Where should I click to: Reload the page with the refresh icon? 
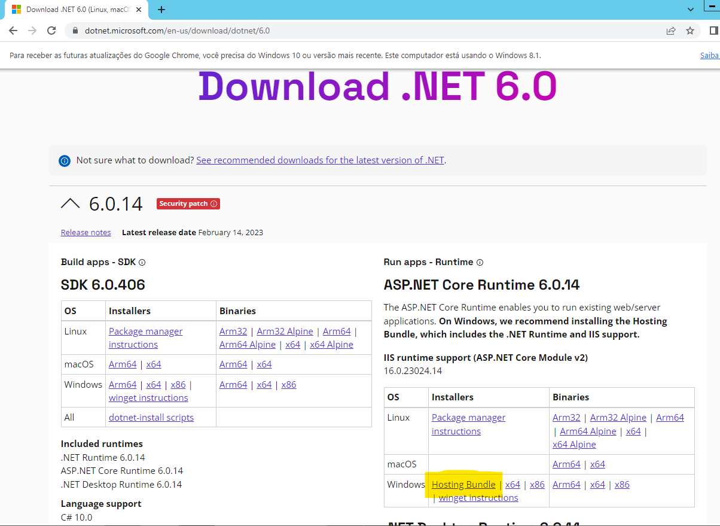[51, 31]
